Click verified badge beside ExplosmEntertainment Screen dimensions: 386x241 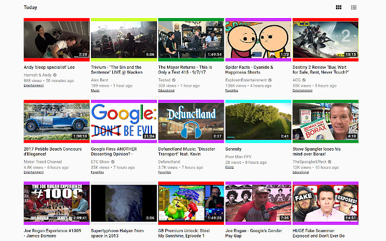(270, 80)
